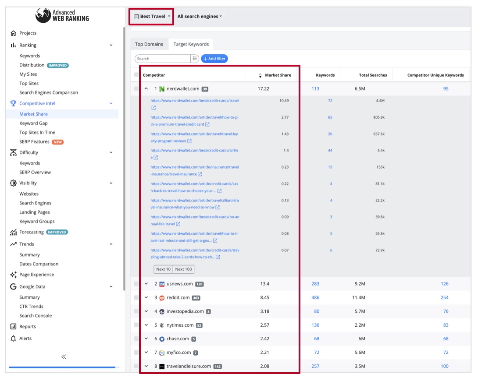Click the search list options icon
Screen dimensions: 478x381
[x=195, y=58]
